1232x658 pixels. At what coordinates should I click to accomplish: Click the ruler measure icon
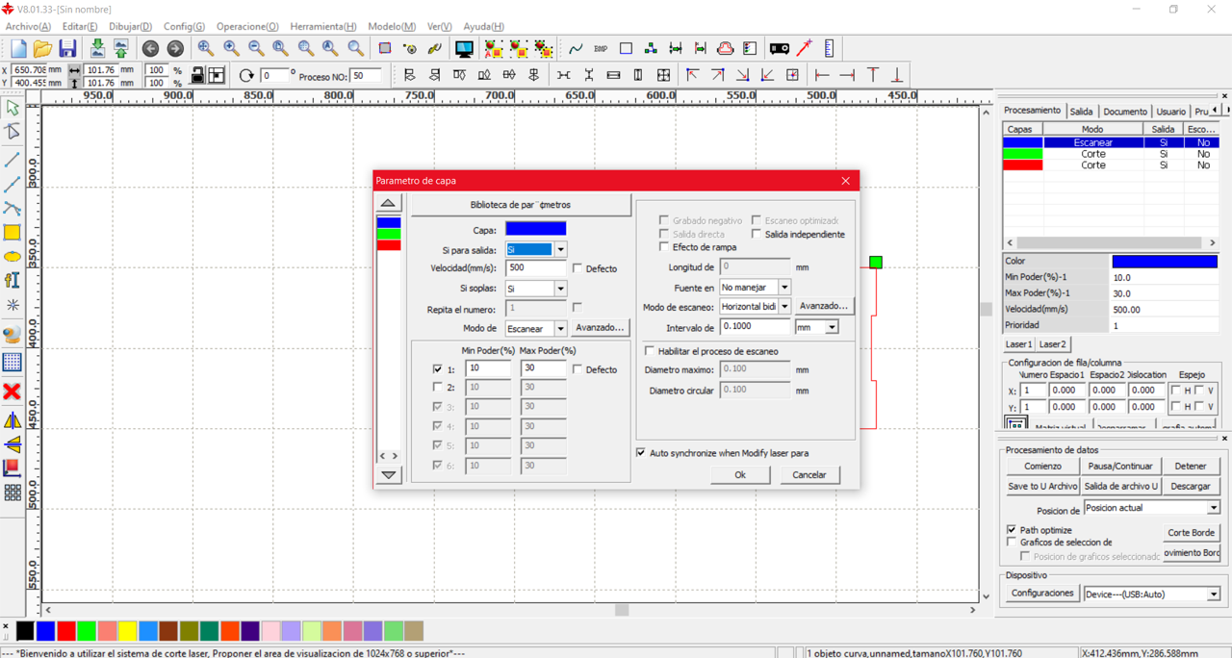[x=830, y=48]
